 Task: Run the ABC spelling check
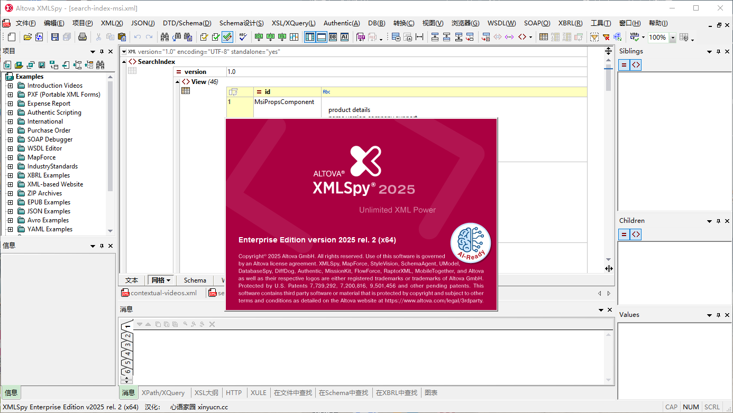point(243,37)
